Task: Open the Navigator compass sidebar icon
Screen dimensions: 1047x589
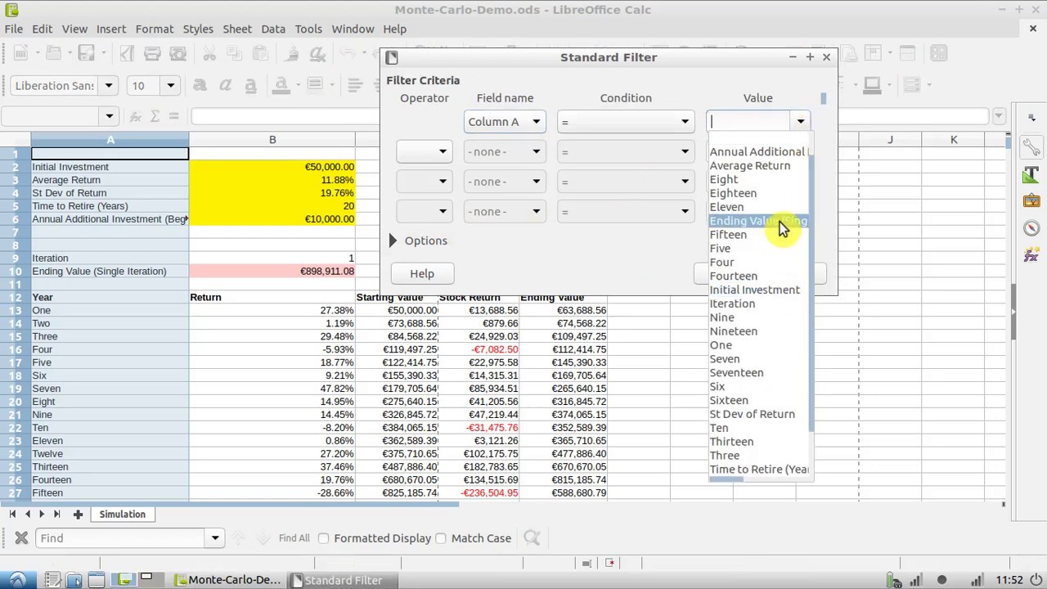Action: click(x=1031, y=228)
